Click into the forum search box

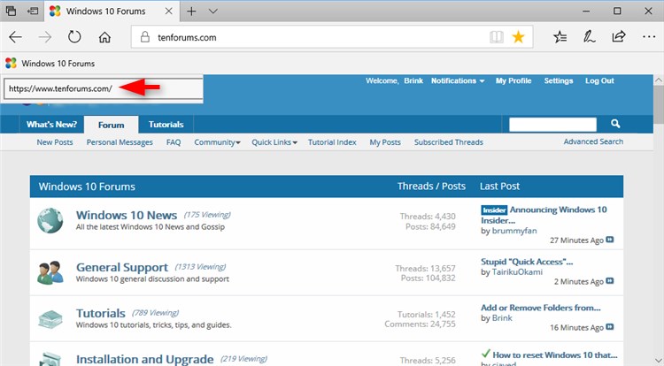coord(552,125)
